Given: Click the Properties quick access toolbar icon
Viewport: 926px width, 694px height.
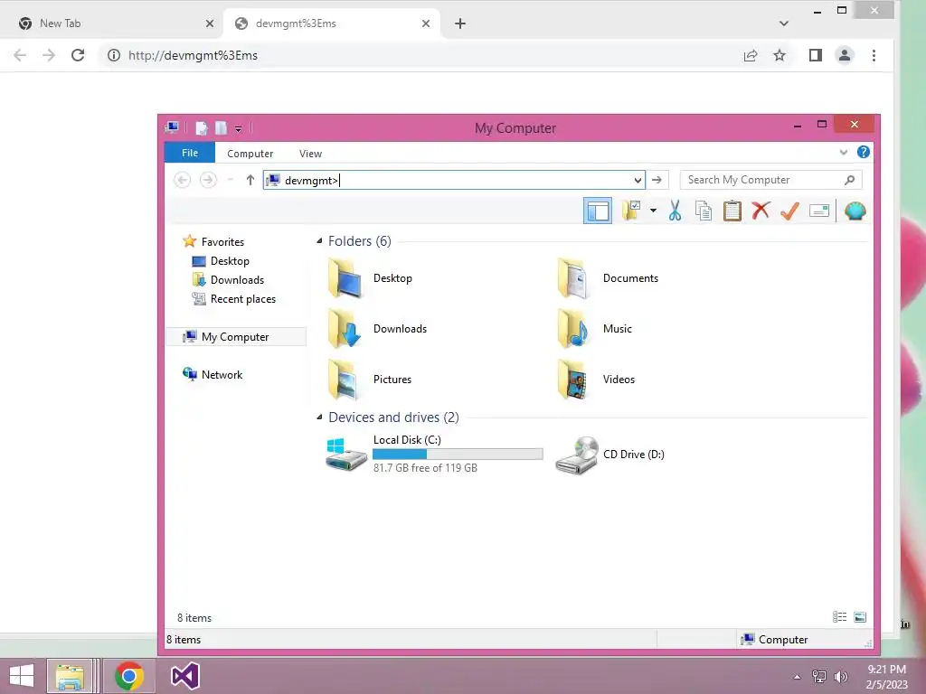Looking at the screenshot, I should pos(202,127).
